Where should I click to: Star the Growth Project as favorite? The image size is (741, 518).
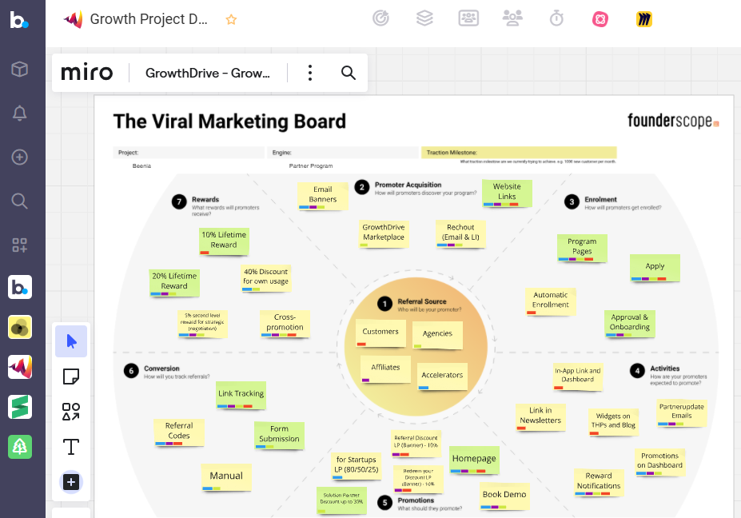click(231, 20)
